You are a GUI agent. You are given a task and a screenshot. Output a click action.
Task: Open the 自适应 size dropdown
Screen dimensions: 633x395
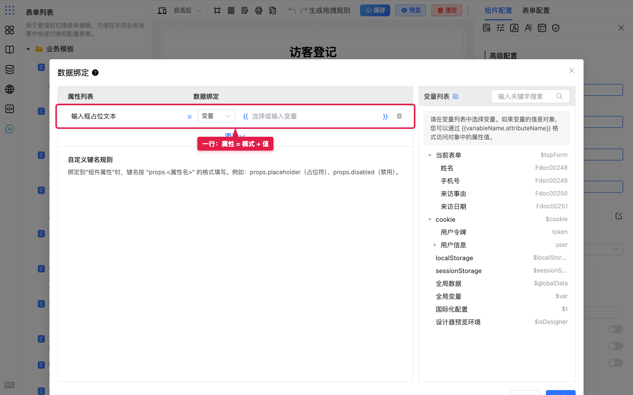(x=187, y=10)
